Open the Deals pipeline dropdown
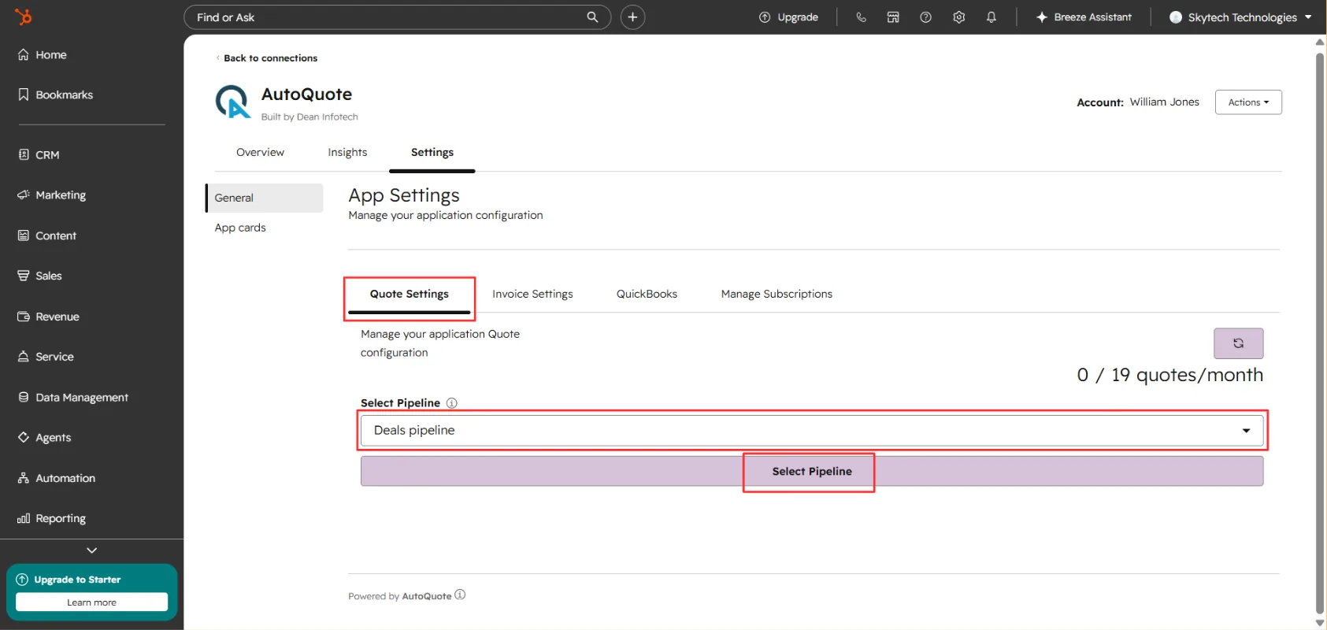 pyautogui.click(x=812, y=431)
